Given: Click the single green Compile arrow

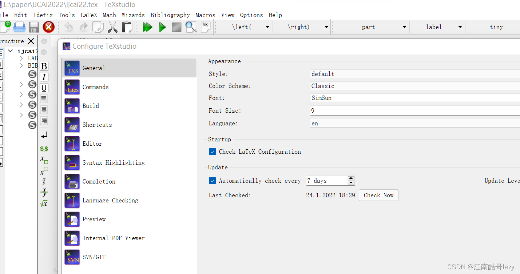Looking at the screenshot, I should pos(162,27).
